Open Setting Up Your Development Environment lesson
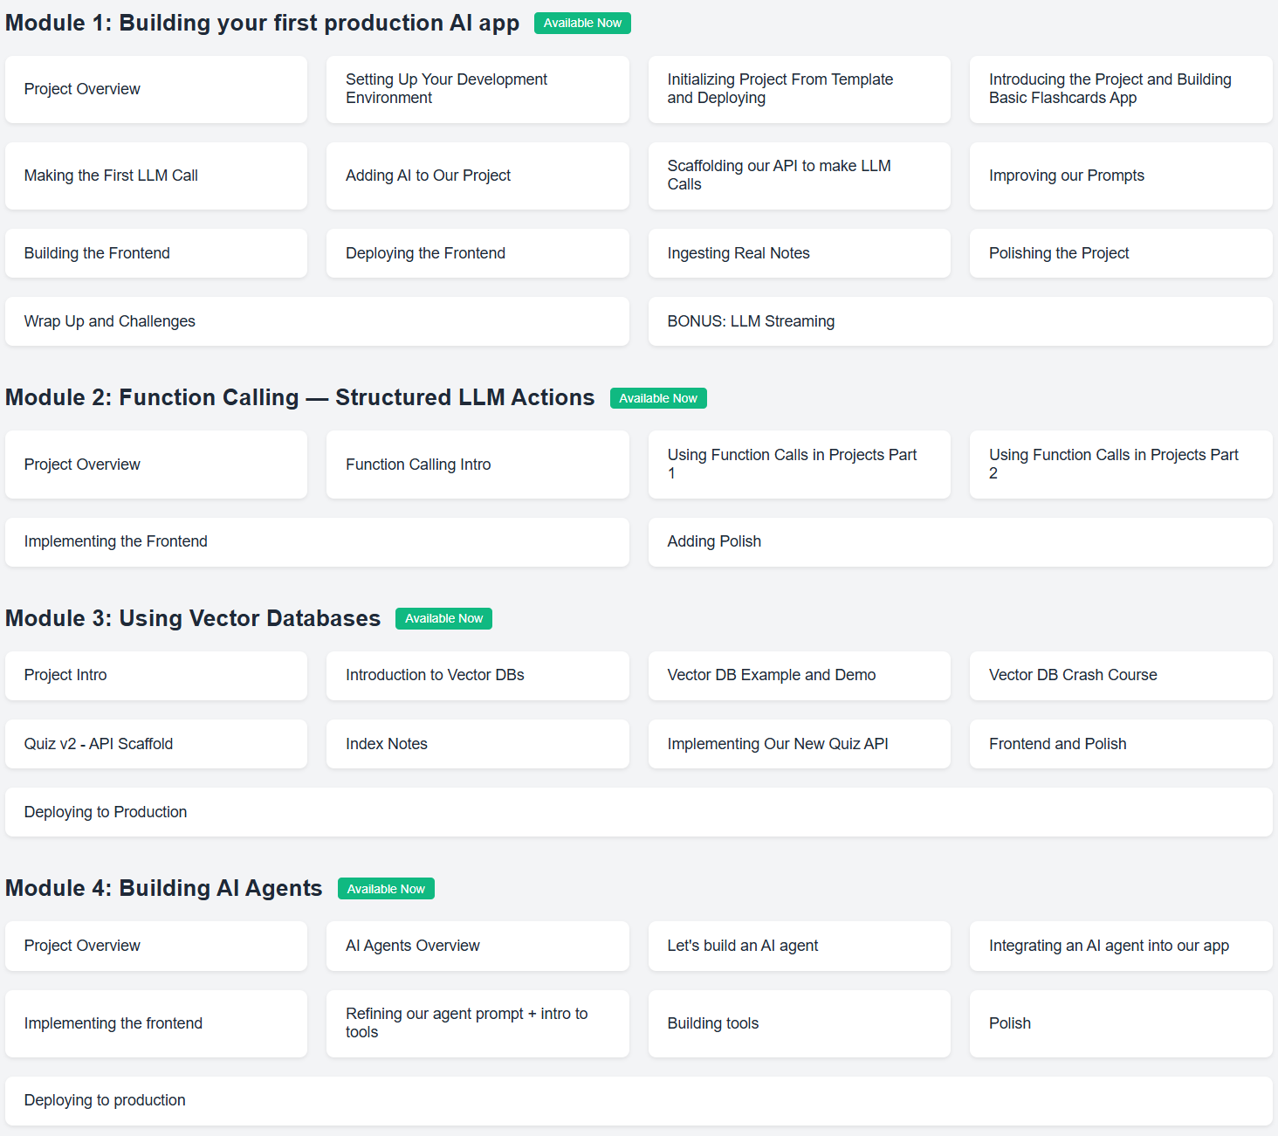 point(478,89)
